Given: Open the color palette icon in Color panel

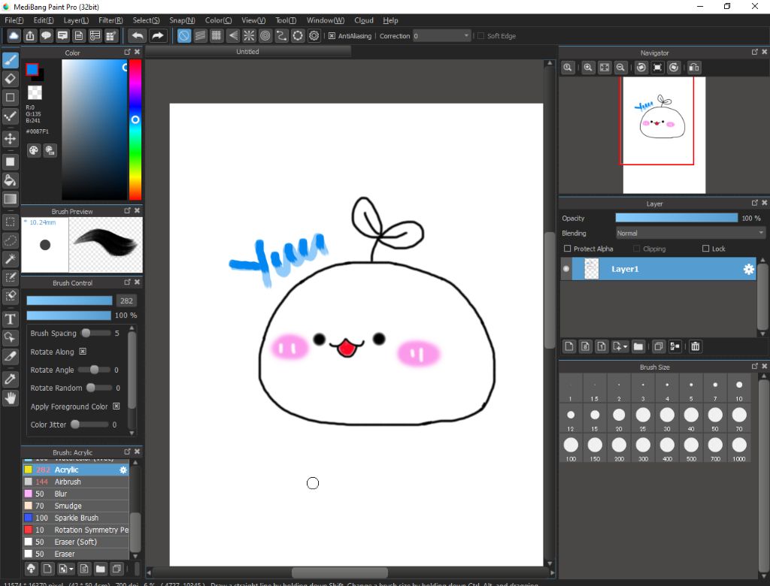Looking at the screenshot, I should [x=33, y=150].
